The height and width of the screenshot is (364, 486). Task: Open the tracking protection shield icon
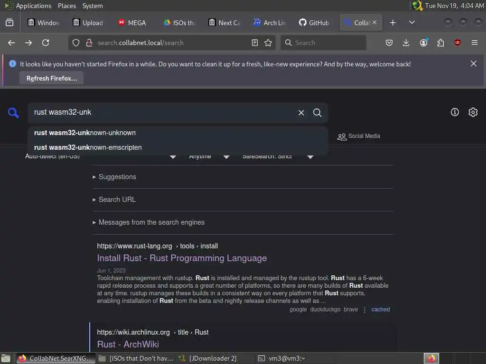76,43
